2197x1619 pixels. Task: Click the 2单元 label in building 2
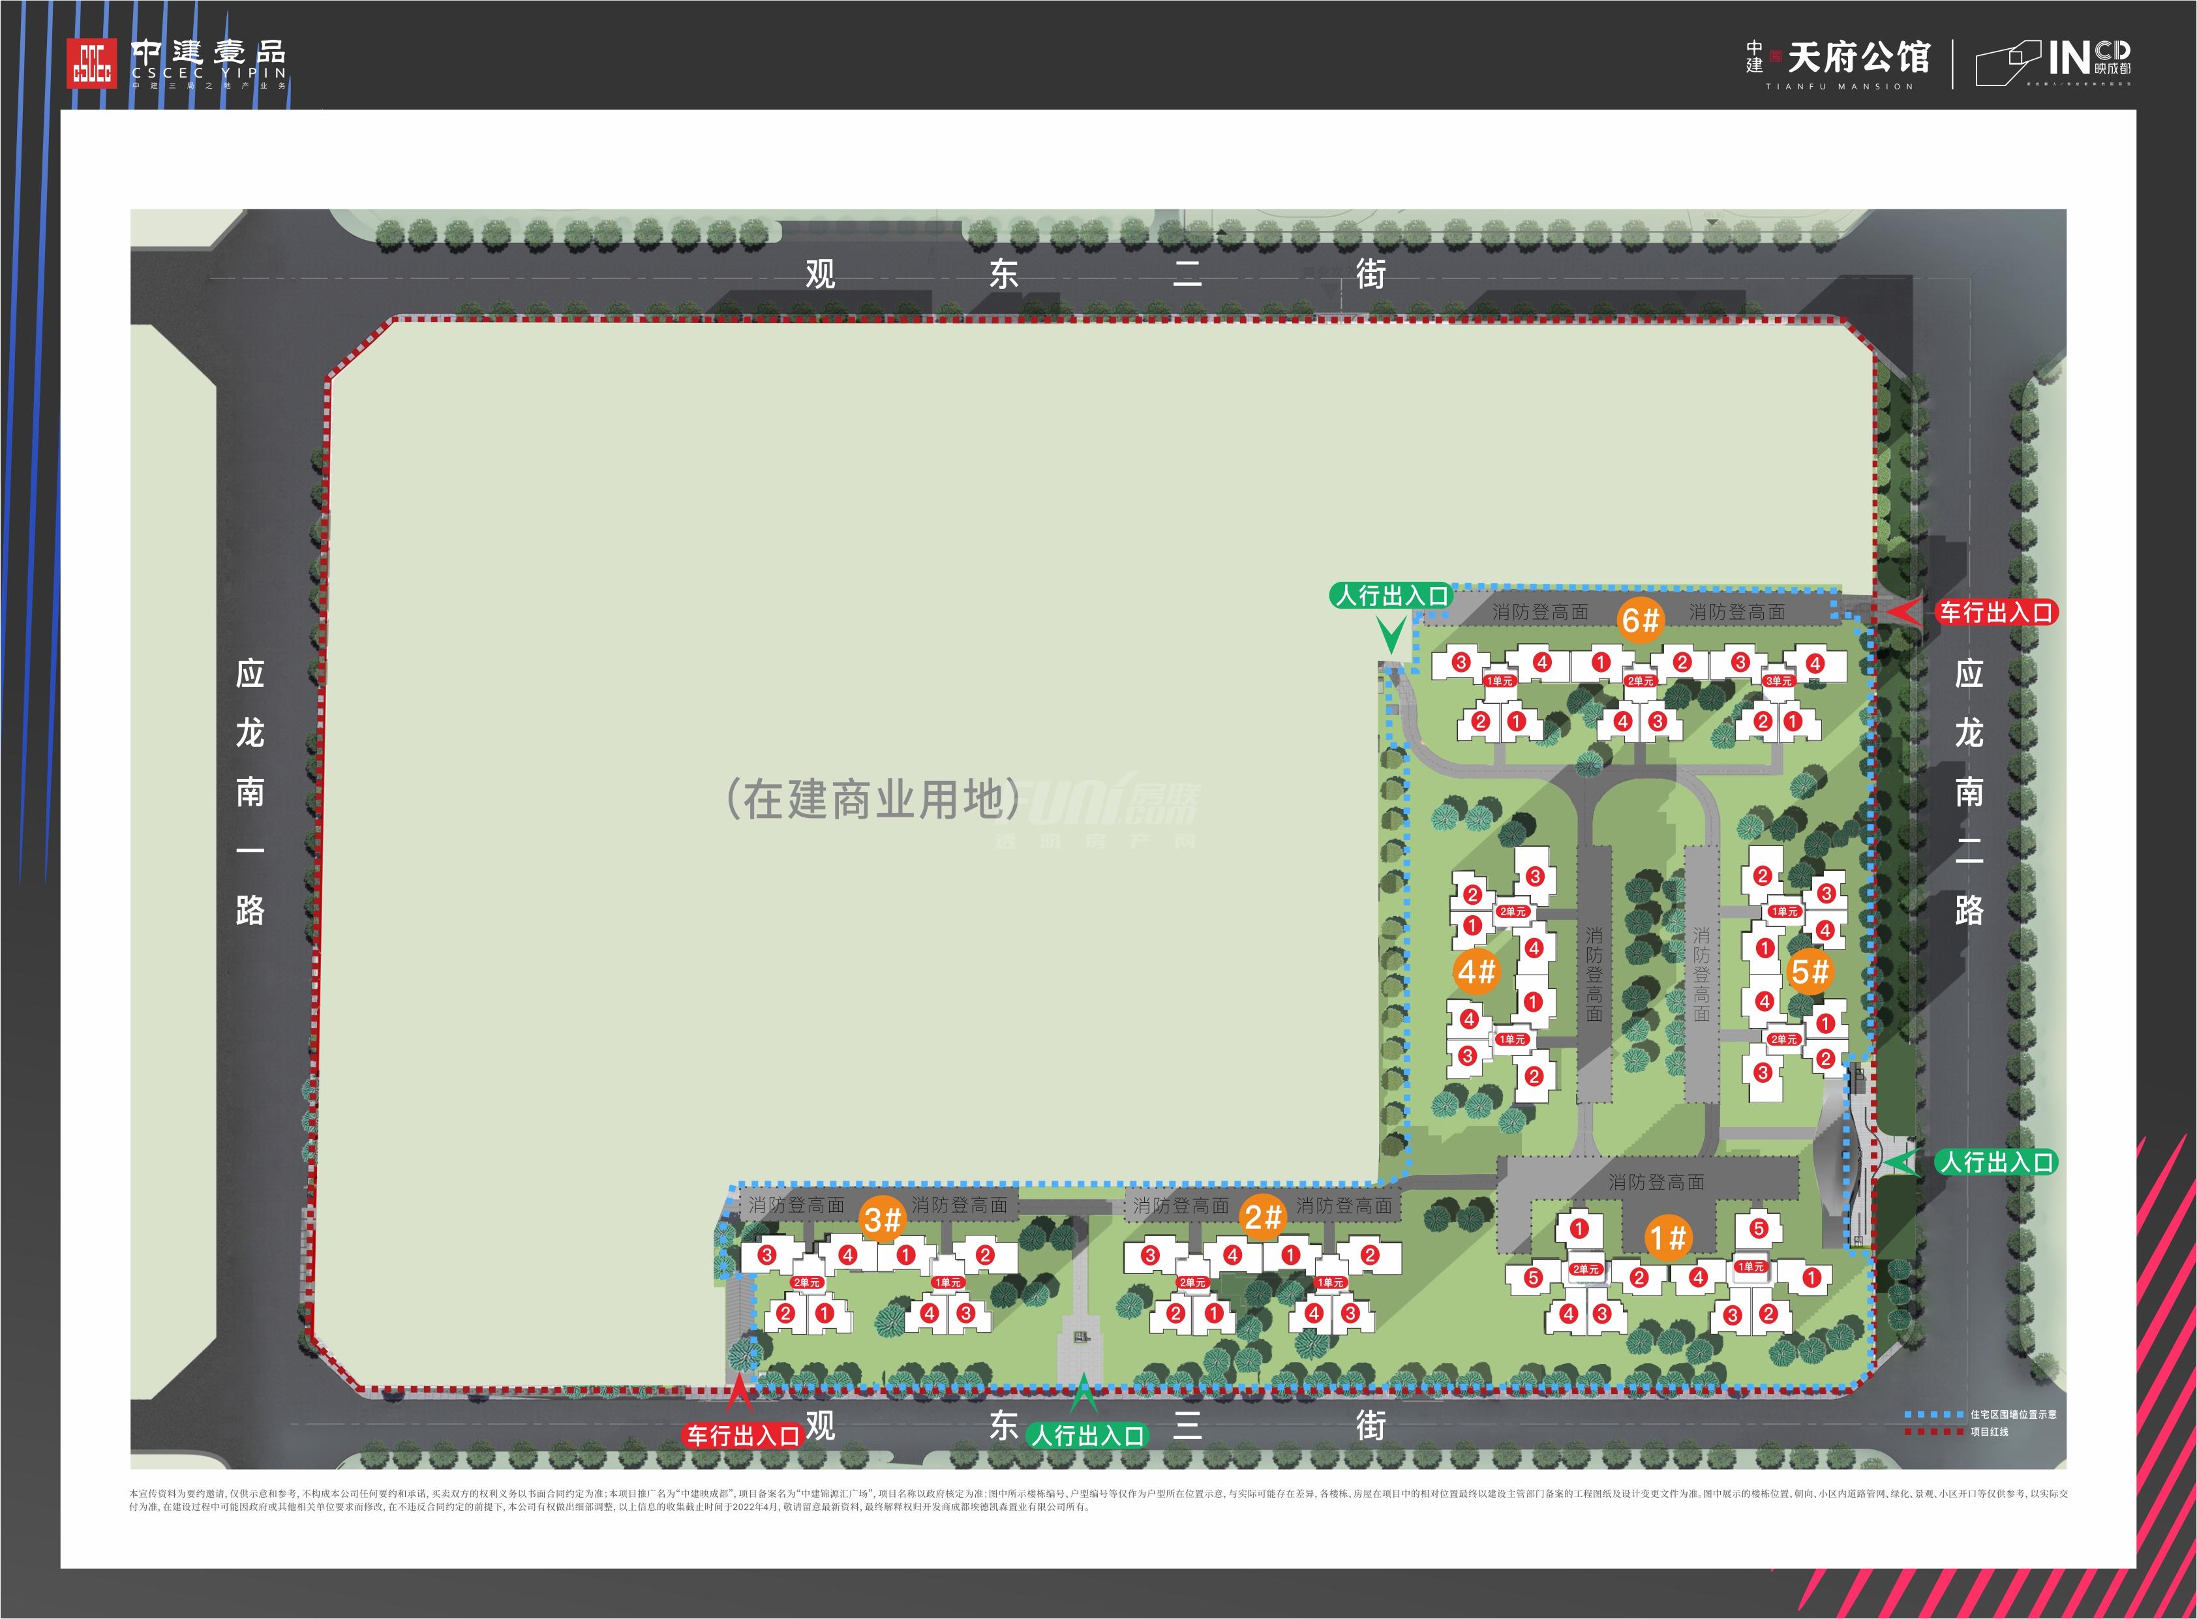pyautogui.click(x=1192, y=1282)
